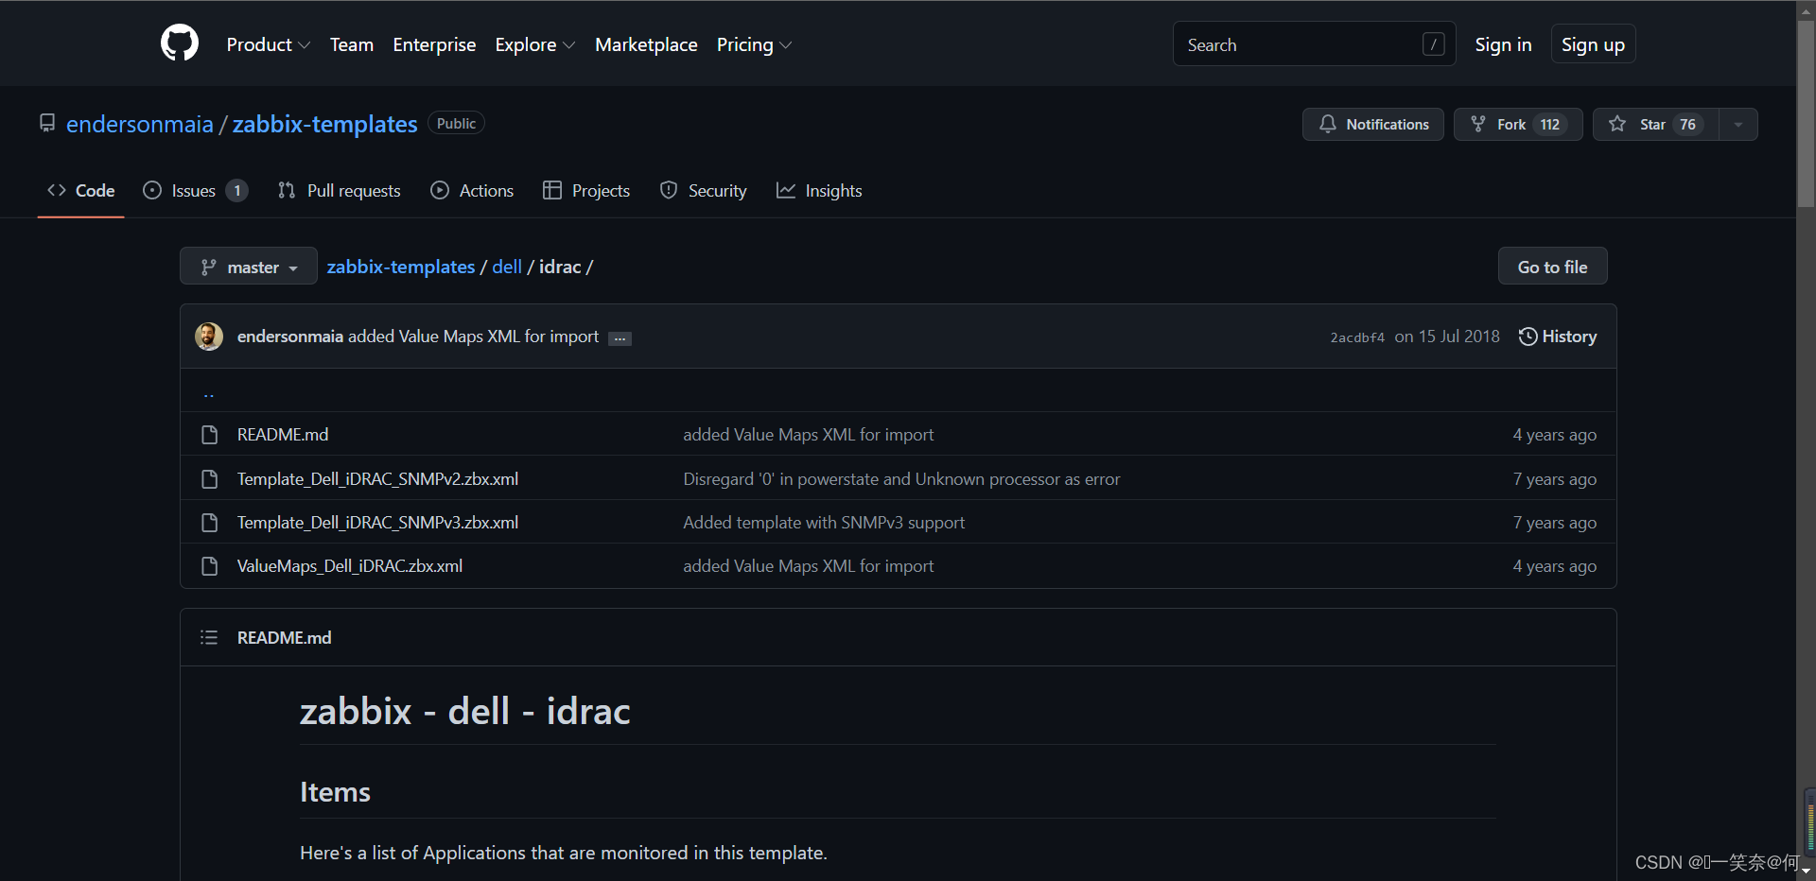Viewport: 1816px width, 881px height.
Task: Open the commit History
Action: coord(1558,336)
